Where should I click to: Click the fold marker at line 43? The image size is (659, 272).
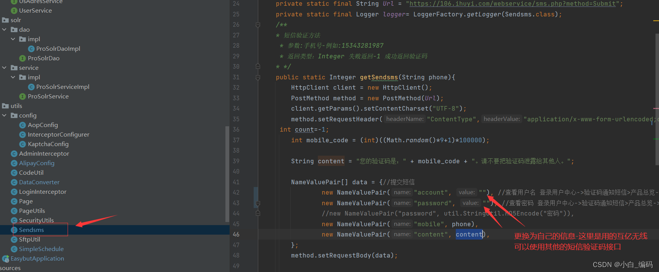(x=258, y=203)
